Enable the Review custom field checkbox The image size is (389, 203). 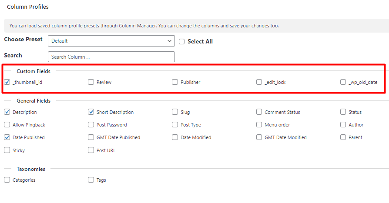click(x=91, y=82)
